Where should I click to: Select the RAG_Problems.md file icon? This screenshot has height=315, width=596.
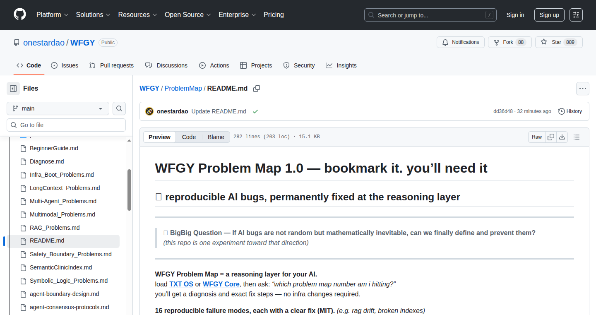click(23, 228)
